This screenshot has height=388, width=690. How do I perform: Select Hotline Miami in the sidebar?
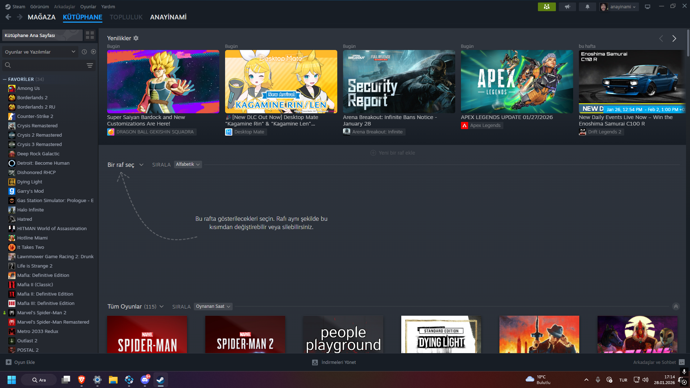click(32, 238)
